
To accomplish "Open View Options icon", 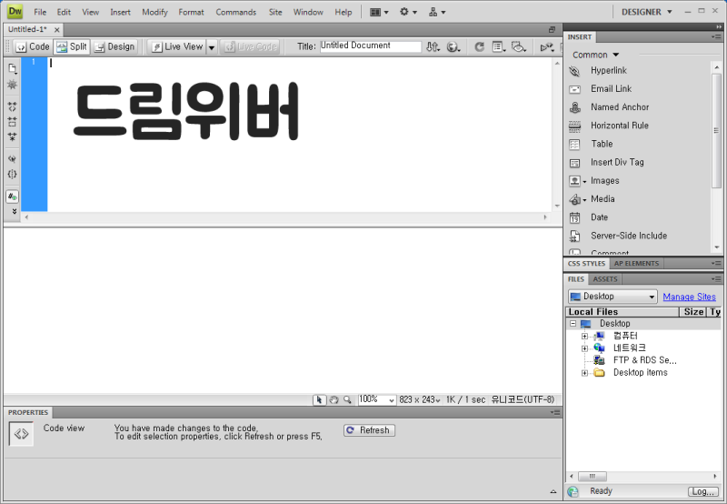I will (499, 47).
